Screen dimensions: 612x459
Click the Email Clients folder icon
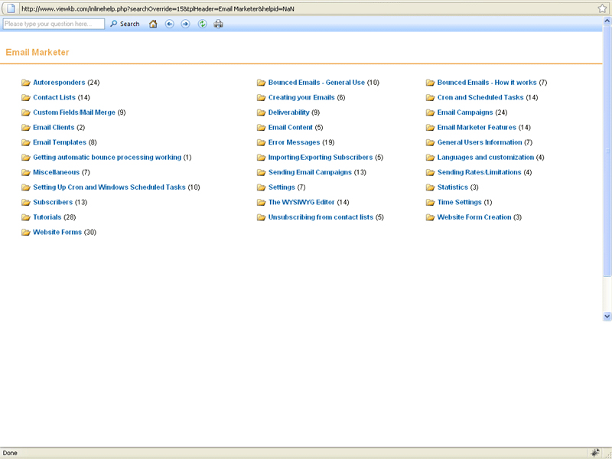tap(26, 127)
